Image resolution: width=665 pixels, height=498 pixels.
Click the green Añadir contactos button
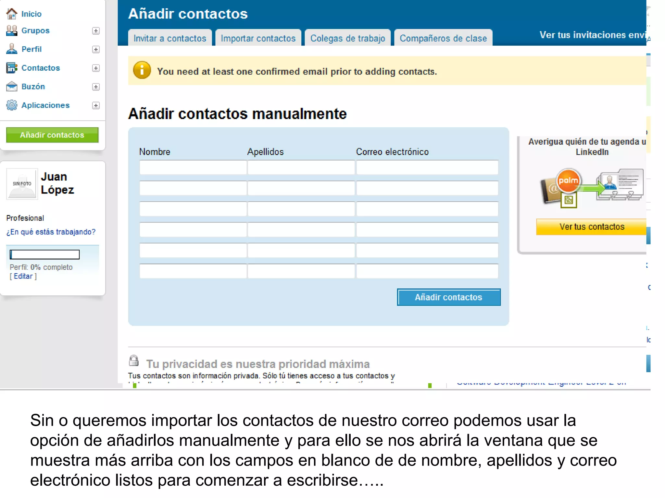[x=52, y=135]
